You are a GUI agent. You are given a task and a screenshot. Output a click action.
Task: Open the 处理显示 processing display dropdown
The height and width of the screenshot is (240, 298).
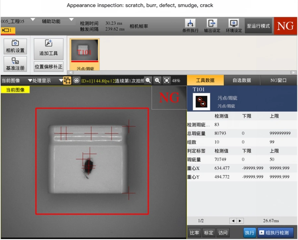click(47, 81)
